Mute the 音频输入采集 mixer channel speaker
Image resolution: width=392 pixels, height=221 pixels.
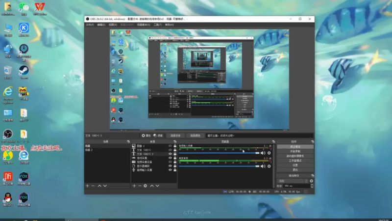263,153
